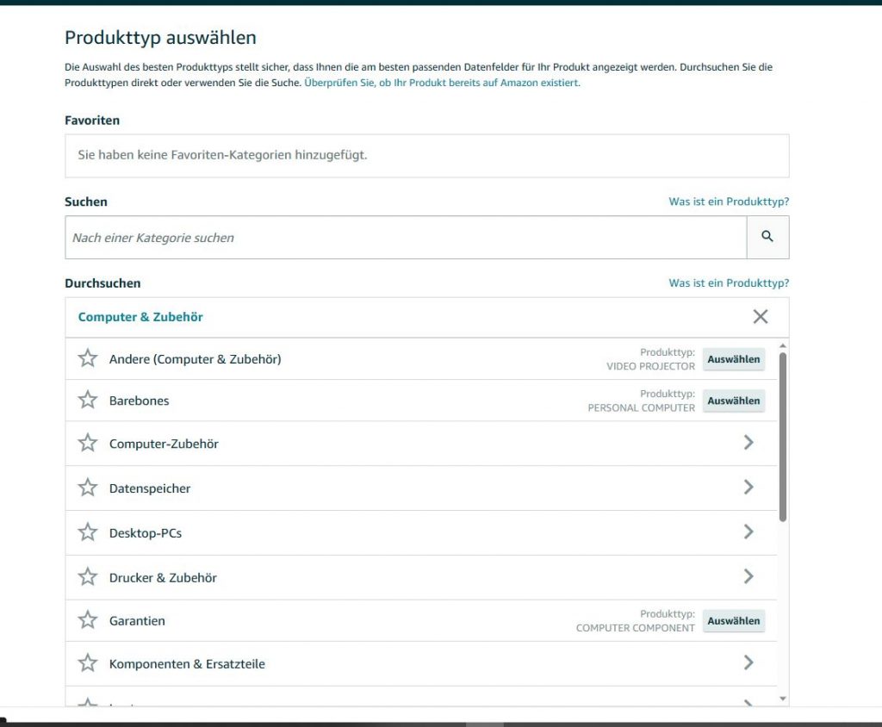Viewport: 882px width, 727px height.
Task: Star the Datenspeicher category
Action: [88, 488]
